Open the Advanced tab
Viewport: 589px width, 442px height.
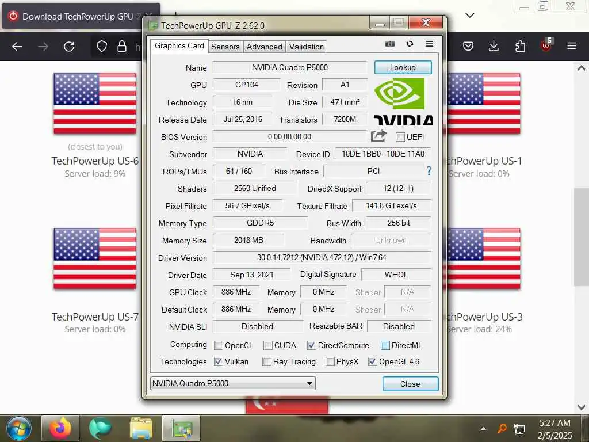[264, 47]
